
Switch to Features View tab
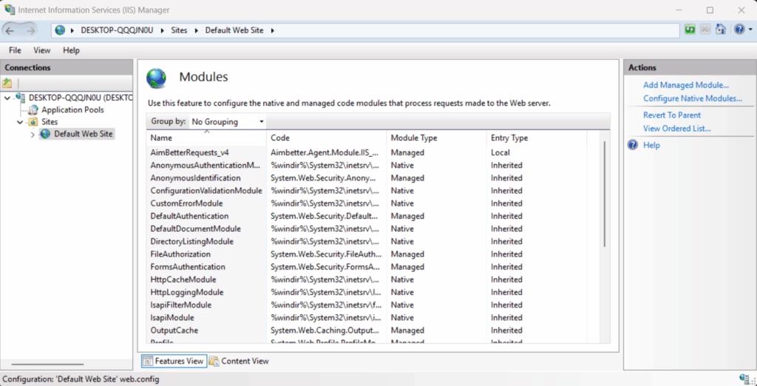(174, 361)
